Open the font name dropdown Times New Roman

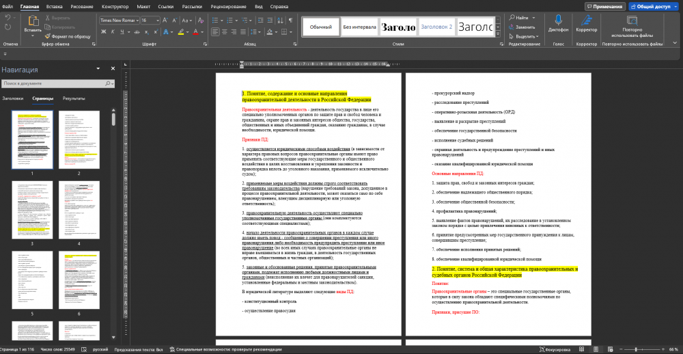click(x=118, y=21)
